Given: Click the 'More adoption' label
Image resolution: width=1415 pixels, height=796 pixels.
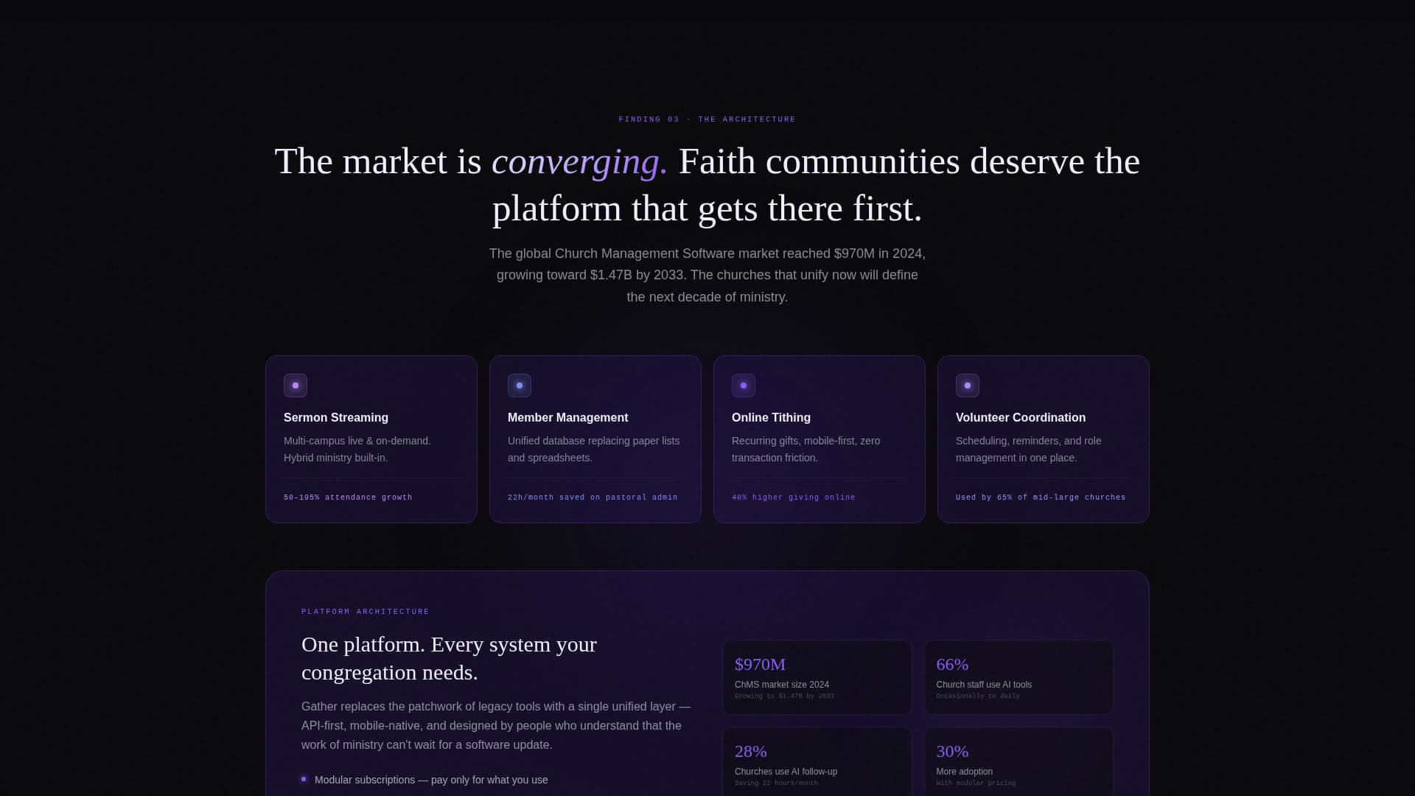Looking at the screenshot, I should (965, 772).
